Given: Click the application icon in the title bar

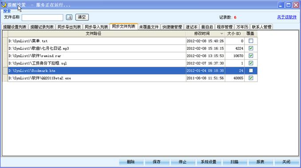Looking at the screenshot, I should click(4, 5).
